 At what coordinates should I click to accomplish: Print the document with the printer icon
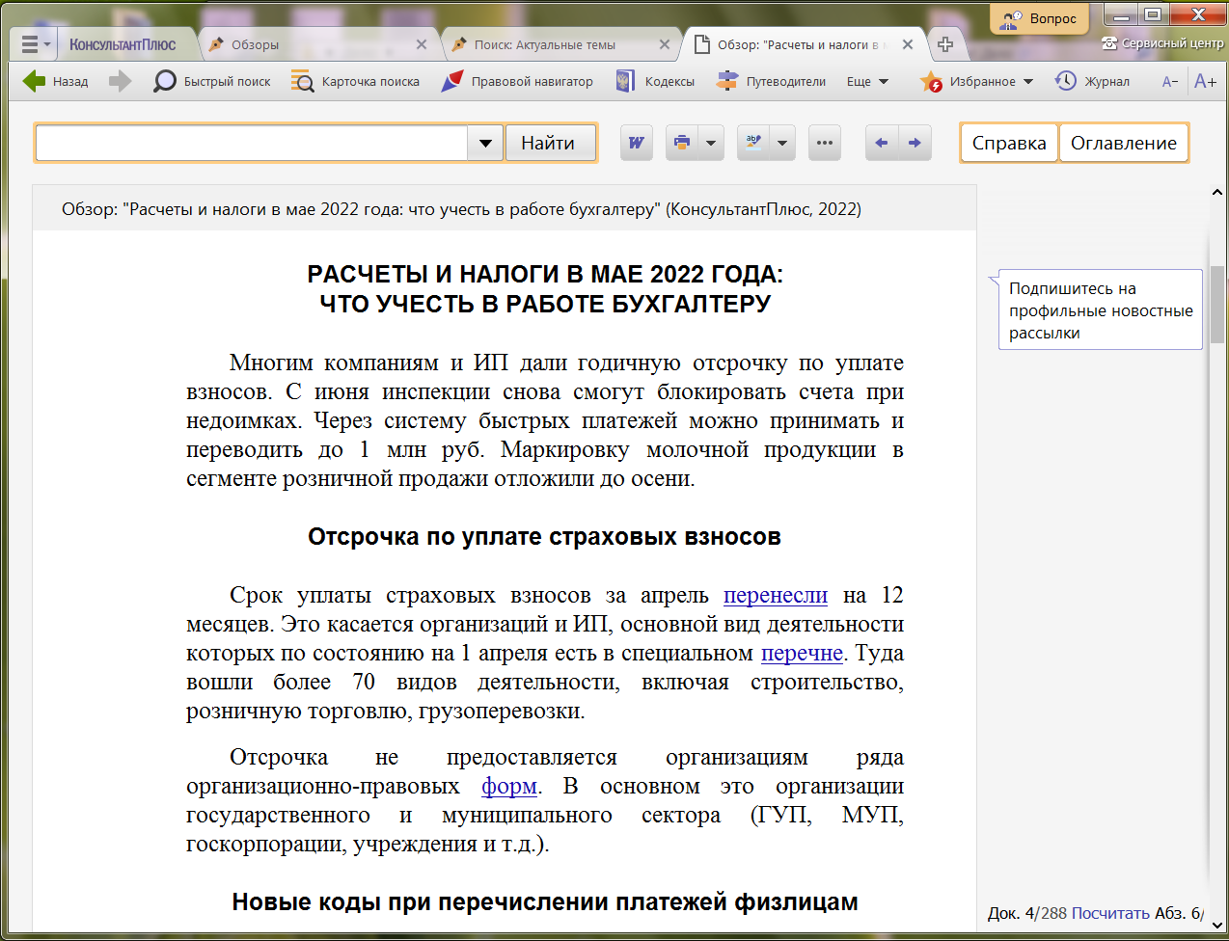682,143
